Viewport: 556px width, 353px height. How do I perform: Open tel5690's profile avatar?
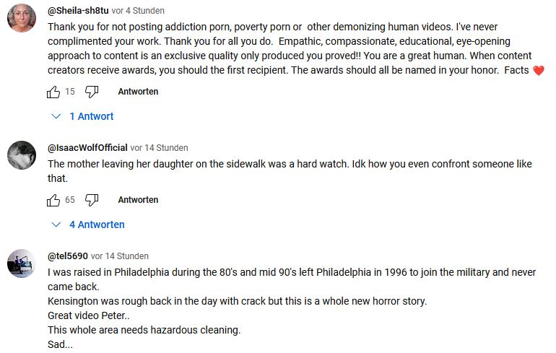pos(22,263)
